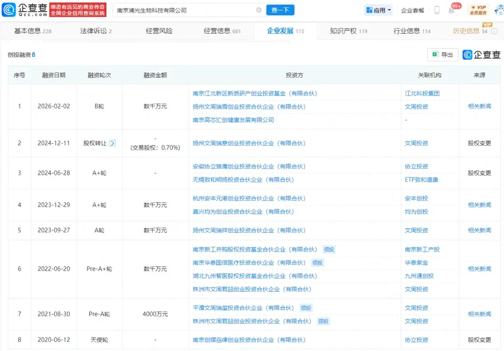Open related institution 均为创投
This screenshot has height=351, width=504.
pyautogui.click(x=416, y=212)
